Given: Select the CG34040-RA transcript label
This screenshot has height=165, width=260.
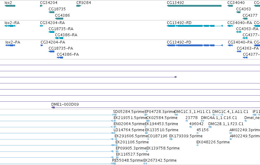Looking at the screenshot, I should click(x=240, y=23).
